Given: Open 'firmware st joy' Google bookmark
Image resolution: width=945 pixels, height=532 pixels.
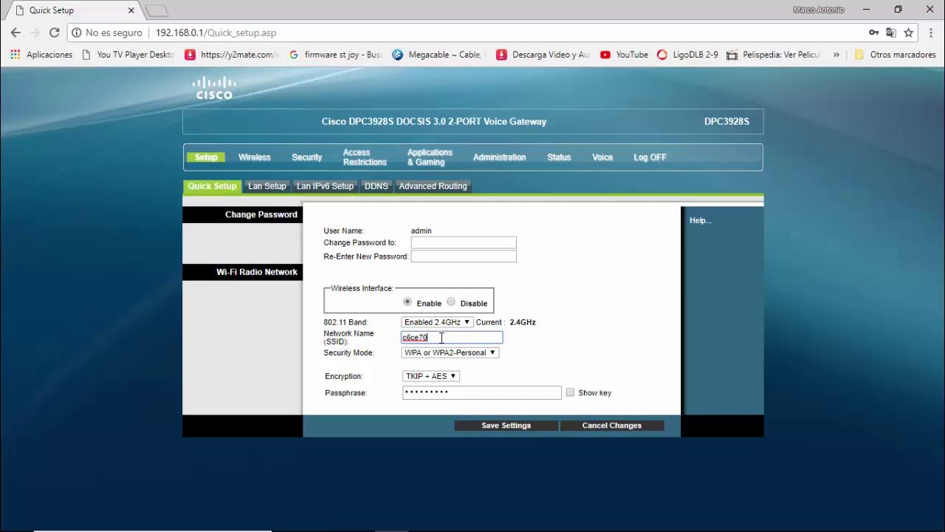Looking at the screenshot, I should [336, 55].
